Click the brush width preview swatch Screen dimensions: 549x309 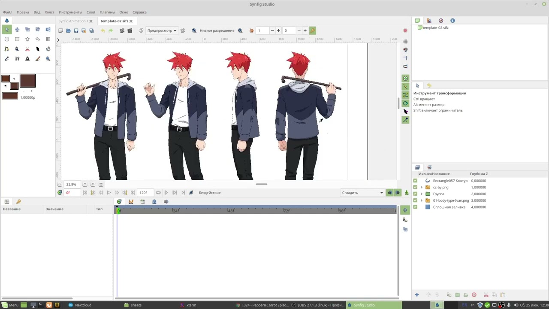tap(10, 96)
